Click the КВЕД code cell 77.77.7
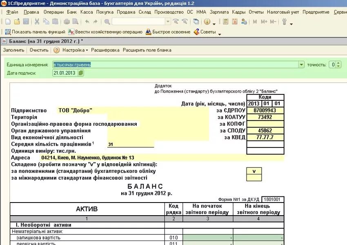Image resolution: width=347 pixels, height=245 pixels. [x=265, y=137]
